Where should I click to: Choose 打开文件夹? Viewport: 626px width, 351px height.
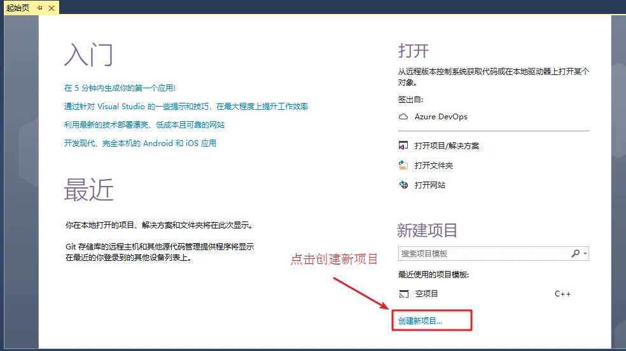pos(434,165)
